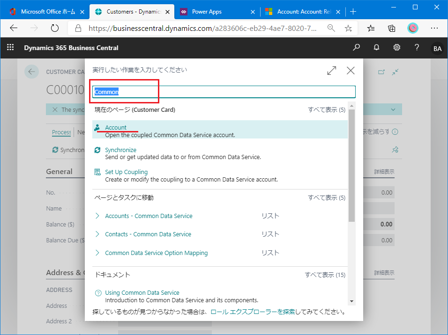The image size is (448, 335).
Task: Go back from the Customer Card page
Action: coord(31,72)
